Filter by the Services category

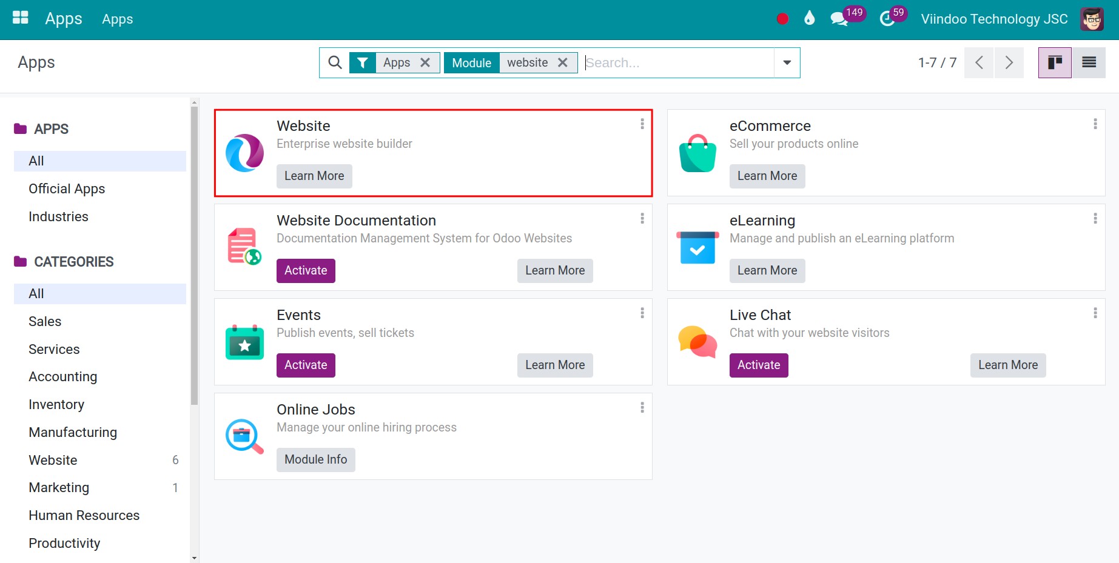pos(100,350)
